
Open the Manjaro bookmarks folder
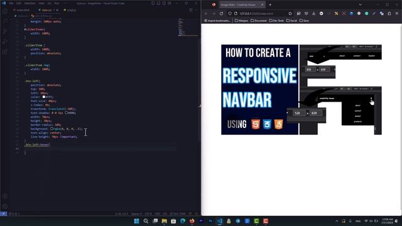(241, 21)
